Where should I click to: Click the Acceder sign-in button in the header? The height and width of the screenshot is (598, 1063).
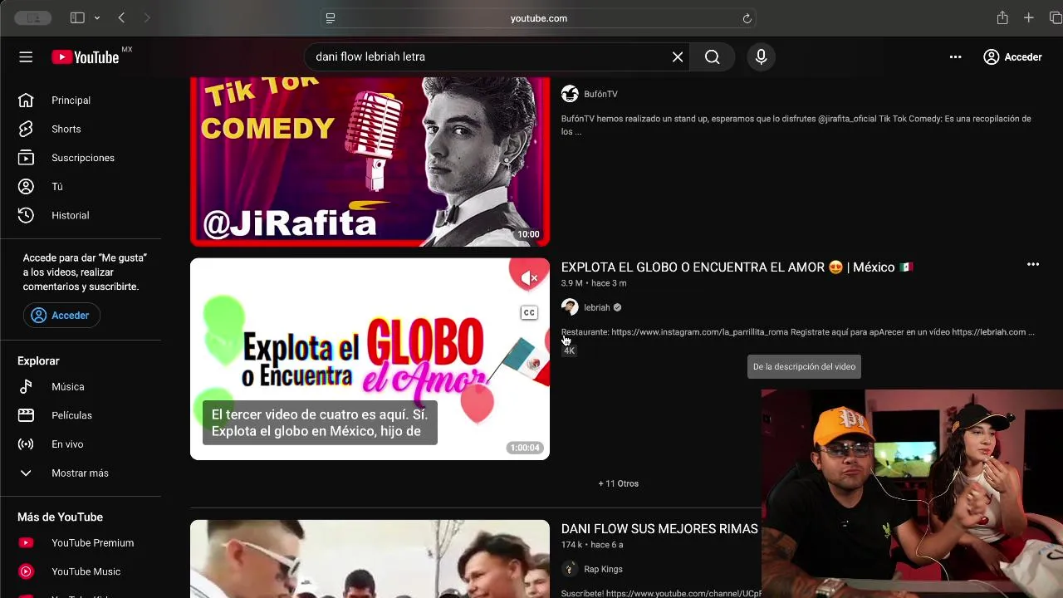[x=1012, y=57]
